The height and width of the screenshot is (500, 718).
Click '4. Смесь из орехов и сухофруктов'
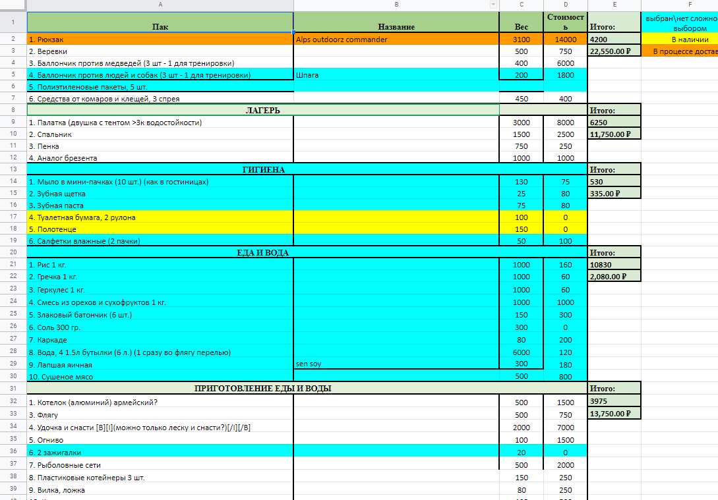[160, 302]
